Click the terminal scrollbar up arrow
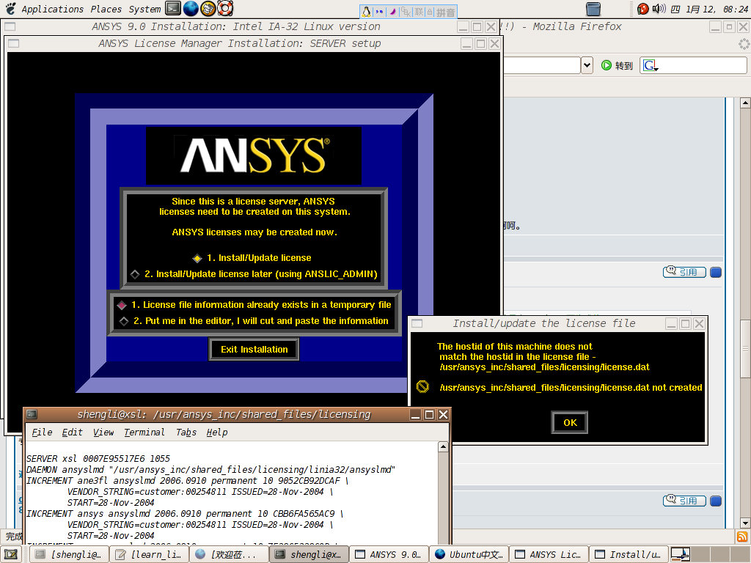Viewport: 751px width, 563px height. [444, 446]
